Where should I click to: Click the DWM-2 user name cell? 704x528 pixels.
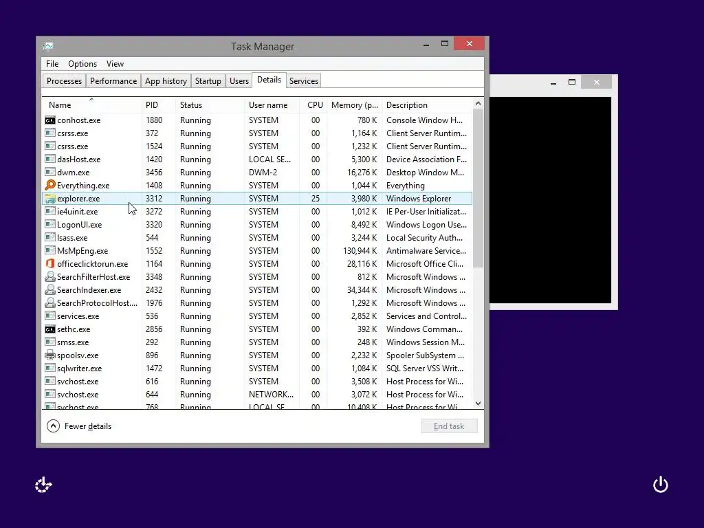(x=263, y=173)
